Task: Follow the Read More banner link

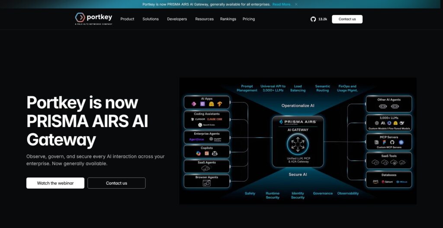Action: pos(282,4)
